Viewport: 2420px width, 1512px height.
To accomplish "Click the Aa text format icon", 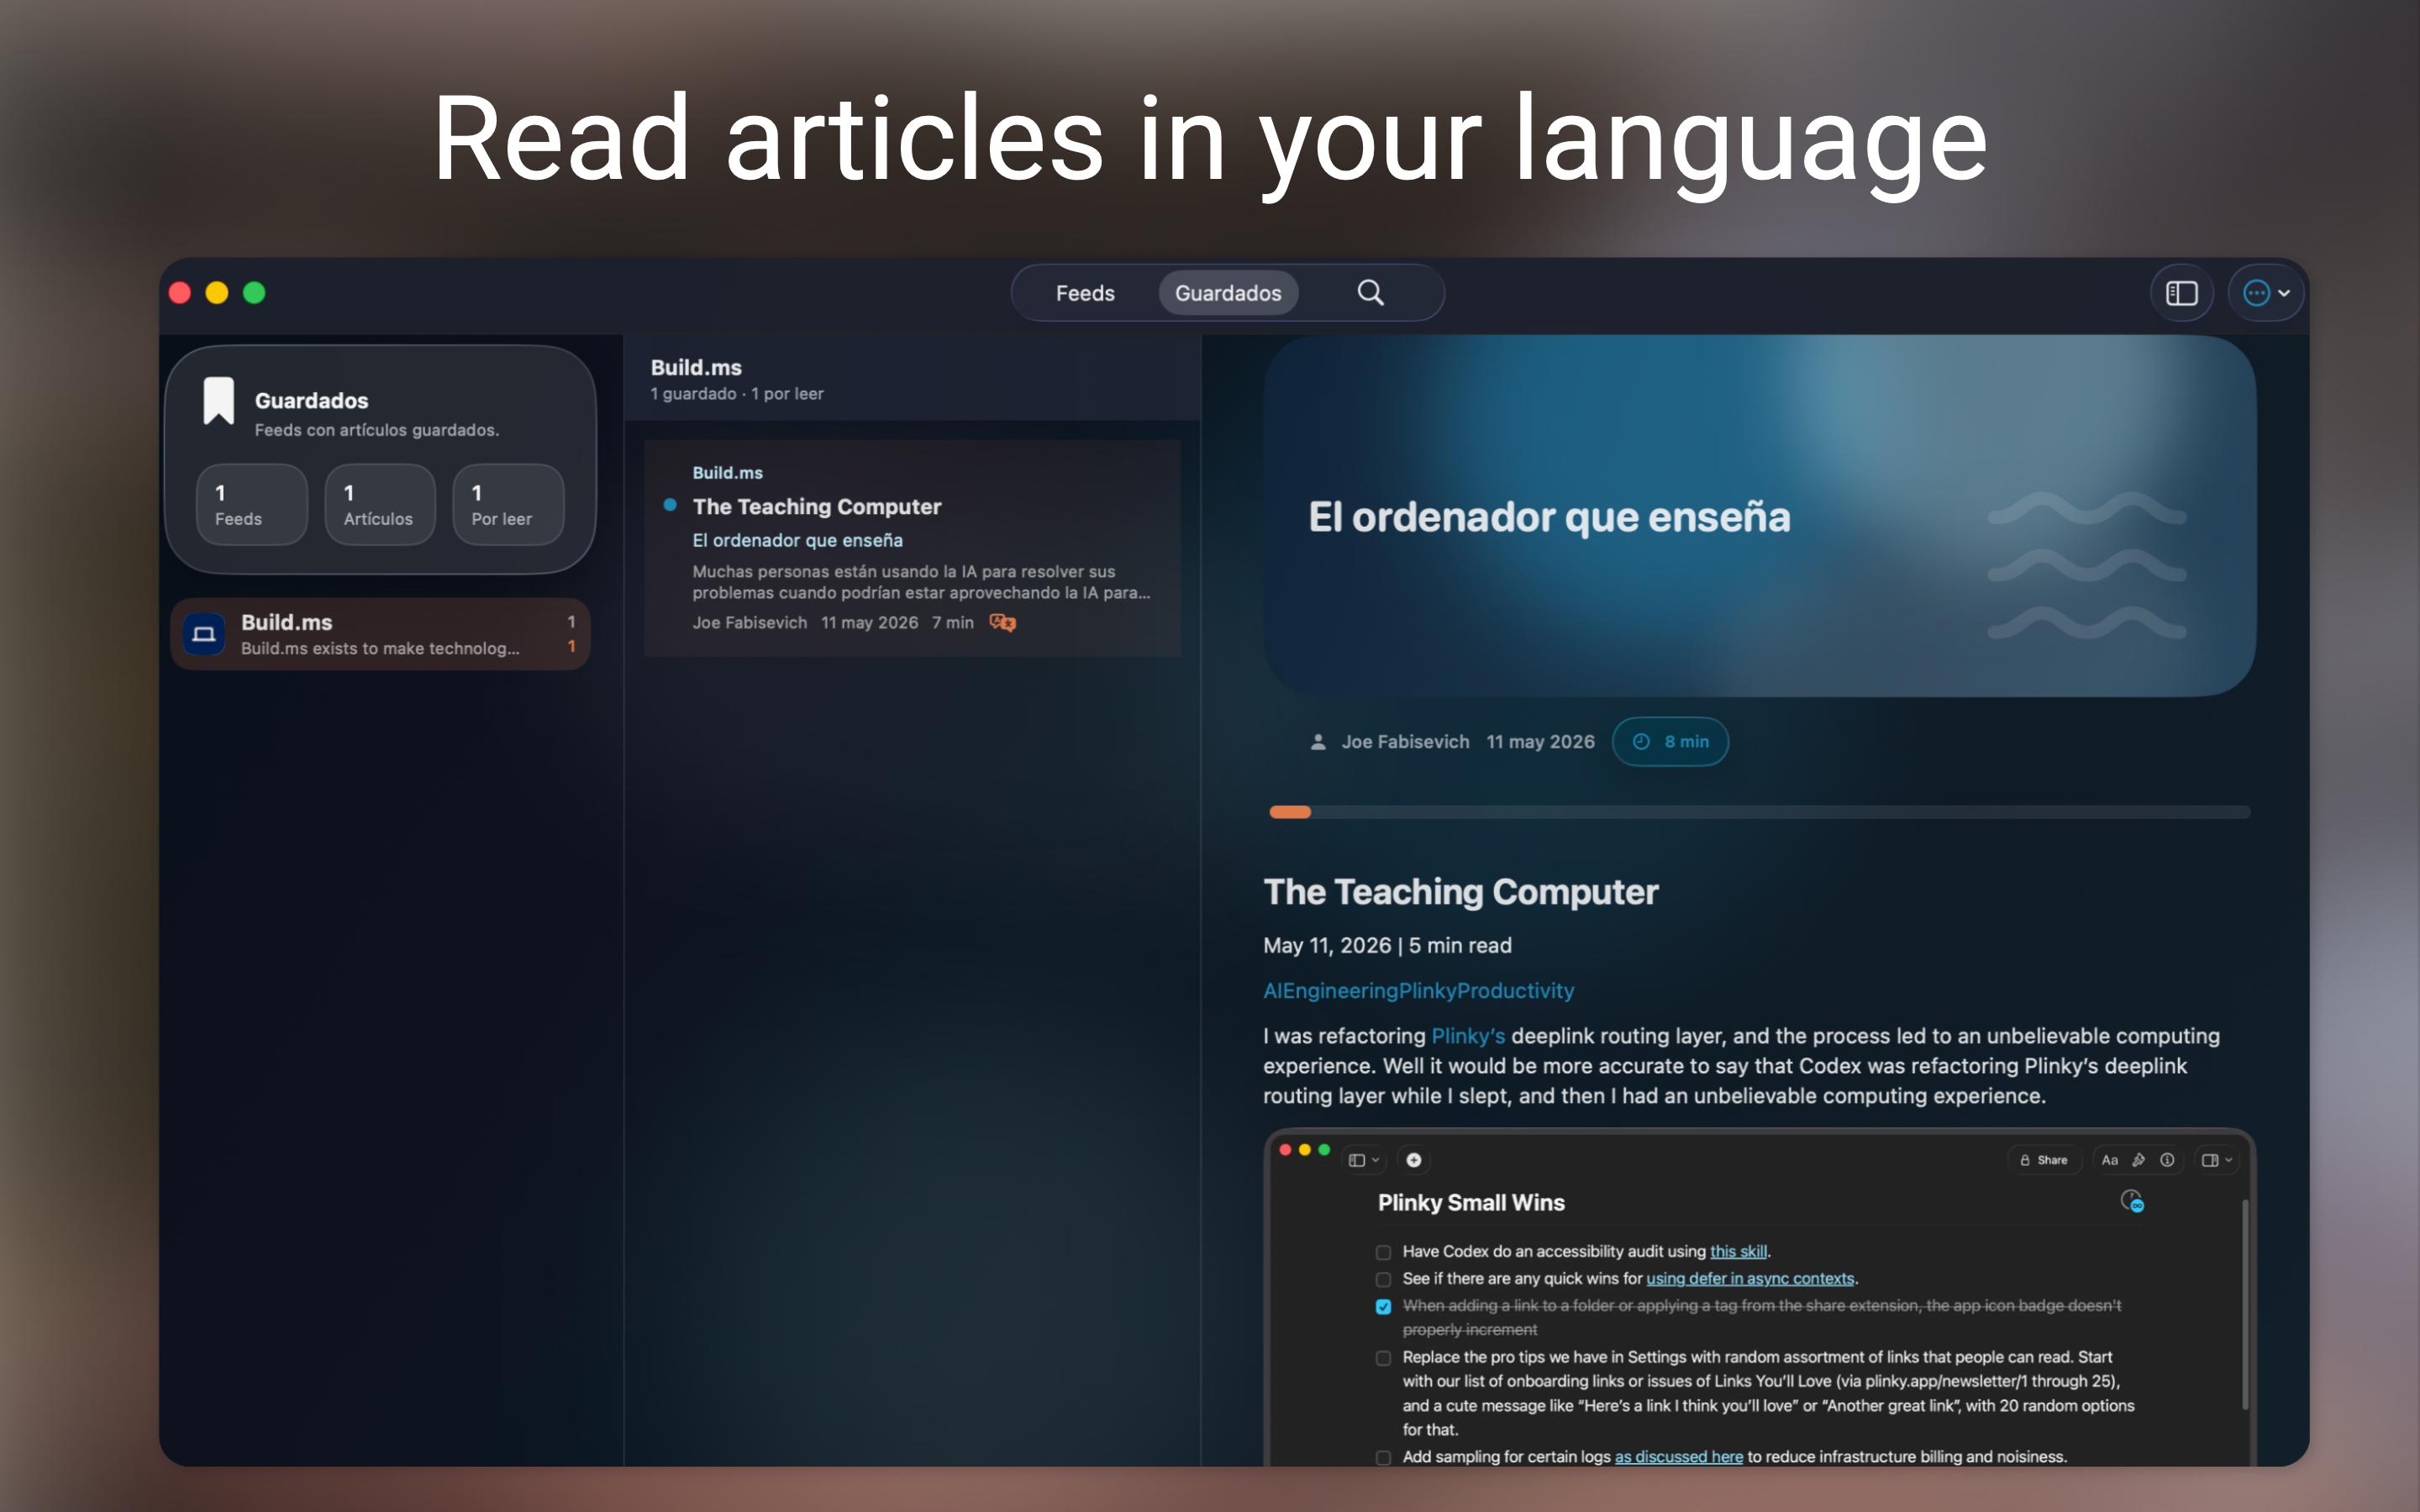I will pyautogui.click(x=2109, y=1160).
